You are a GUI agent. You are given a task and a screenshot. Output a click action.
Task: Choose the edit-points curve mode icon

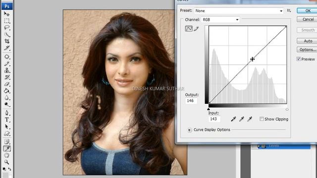(x=189, y=29)
